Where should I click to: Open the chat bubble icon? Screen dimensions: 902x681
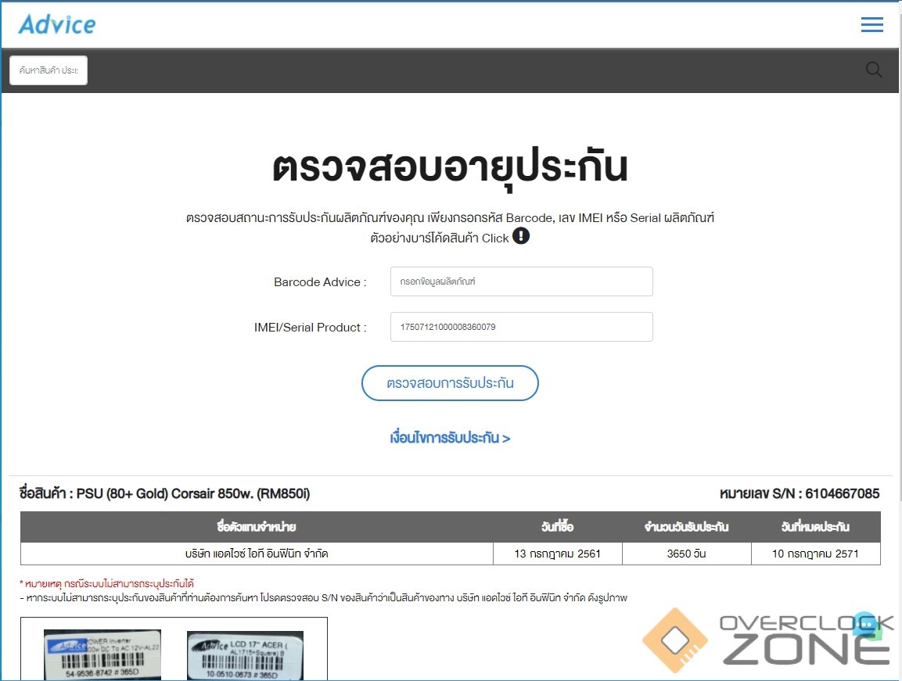[868, 625]
